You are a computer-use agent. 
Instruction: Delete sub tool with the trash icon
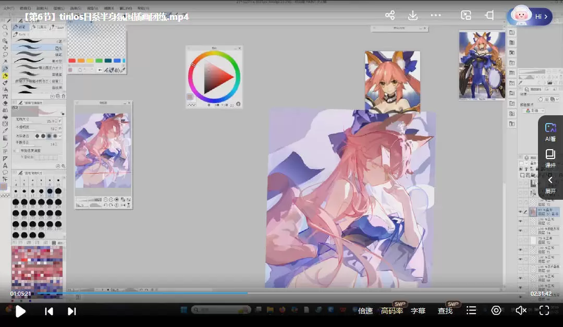64,96
